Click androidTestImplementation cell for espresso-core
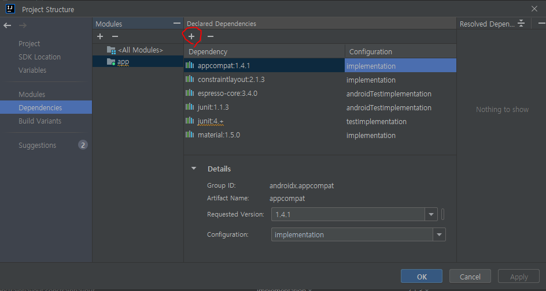Screen dimensions: 546x291 tap(400, 94)
